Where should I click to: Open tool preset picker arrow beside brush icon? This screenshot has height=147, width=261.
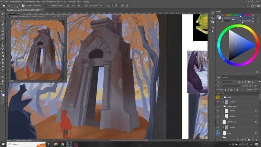(12, 6)
